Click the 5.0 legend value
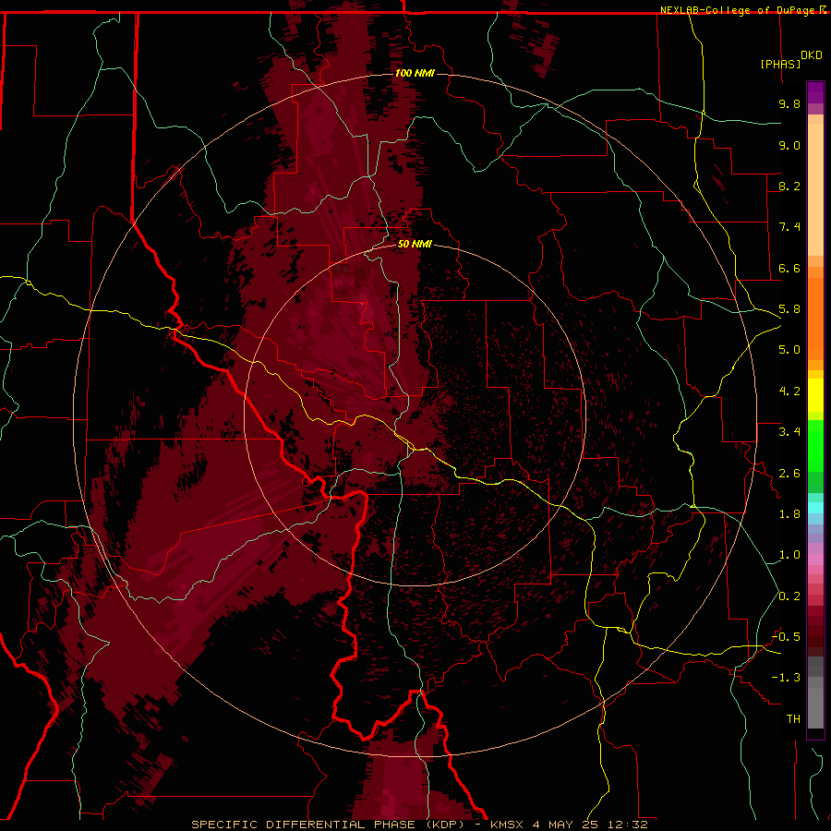 789,350
